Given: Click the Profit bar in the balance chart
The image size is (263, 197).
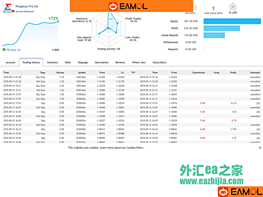Looking at the screenshot, I should coord(222,28).
